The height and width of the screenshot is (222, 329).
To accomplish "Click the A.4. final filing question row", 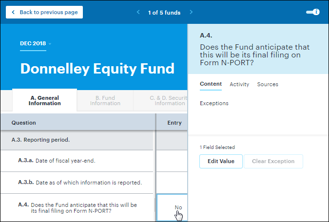I will 78,207.
